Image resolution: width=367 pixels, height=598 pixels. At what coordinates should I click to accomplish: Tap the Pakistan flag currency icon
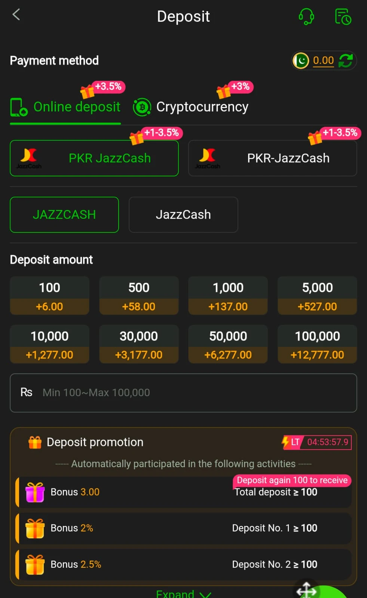(301, 61)
